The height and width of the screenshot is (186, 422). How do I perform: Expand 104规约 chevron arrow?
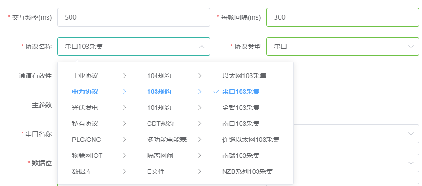[x=200, y=76]
